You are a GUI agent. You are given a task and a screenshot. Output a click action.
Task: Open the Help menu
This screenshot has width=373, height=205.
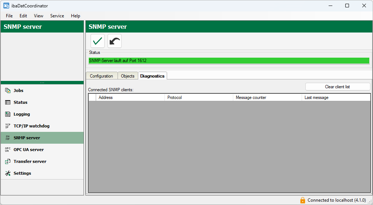75,16
